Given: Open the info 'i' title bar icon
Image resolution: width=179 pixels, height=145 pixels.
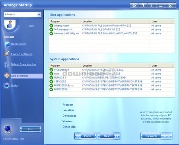Looking at the screenshot, I should pos(152,6).
